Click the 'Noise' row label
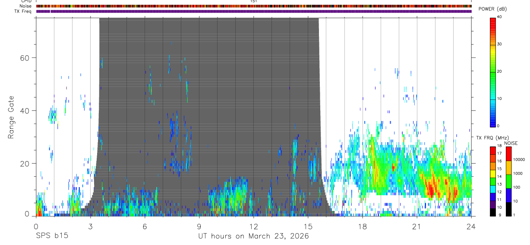Image resolution: width=530 pixels, height=245 pixels. coord(25,6)
